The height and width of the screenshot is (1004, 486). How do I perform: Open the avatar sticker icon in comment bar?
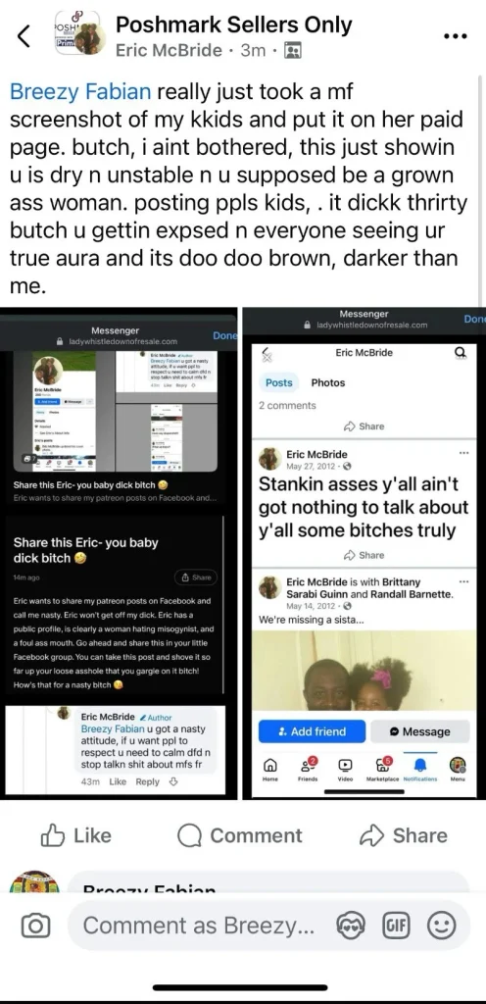(351, 926)
